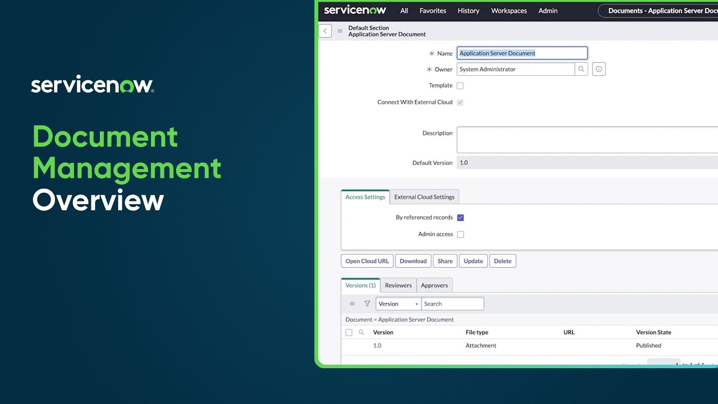Switch to the External Cloud Settings tab
The image size is (718, 404).
pos(424,197)
